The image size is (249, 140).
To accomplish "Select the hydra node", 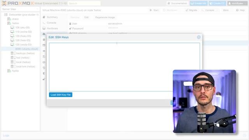I will [x=15, y=71].
